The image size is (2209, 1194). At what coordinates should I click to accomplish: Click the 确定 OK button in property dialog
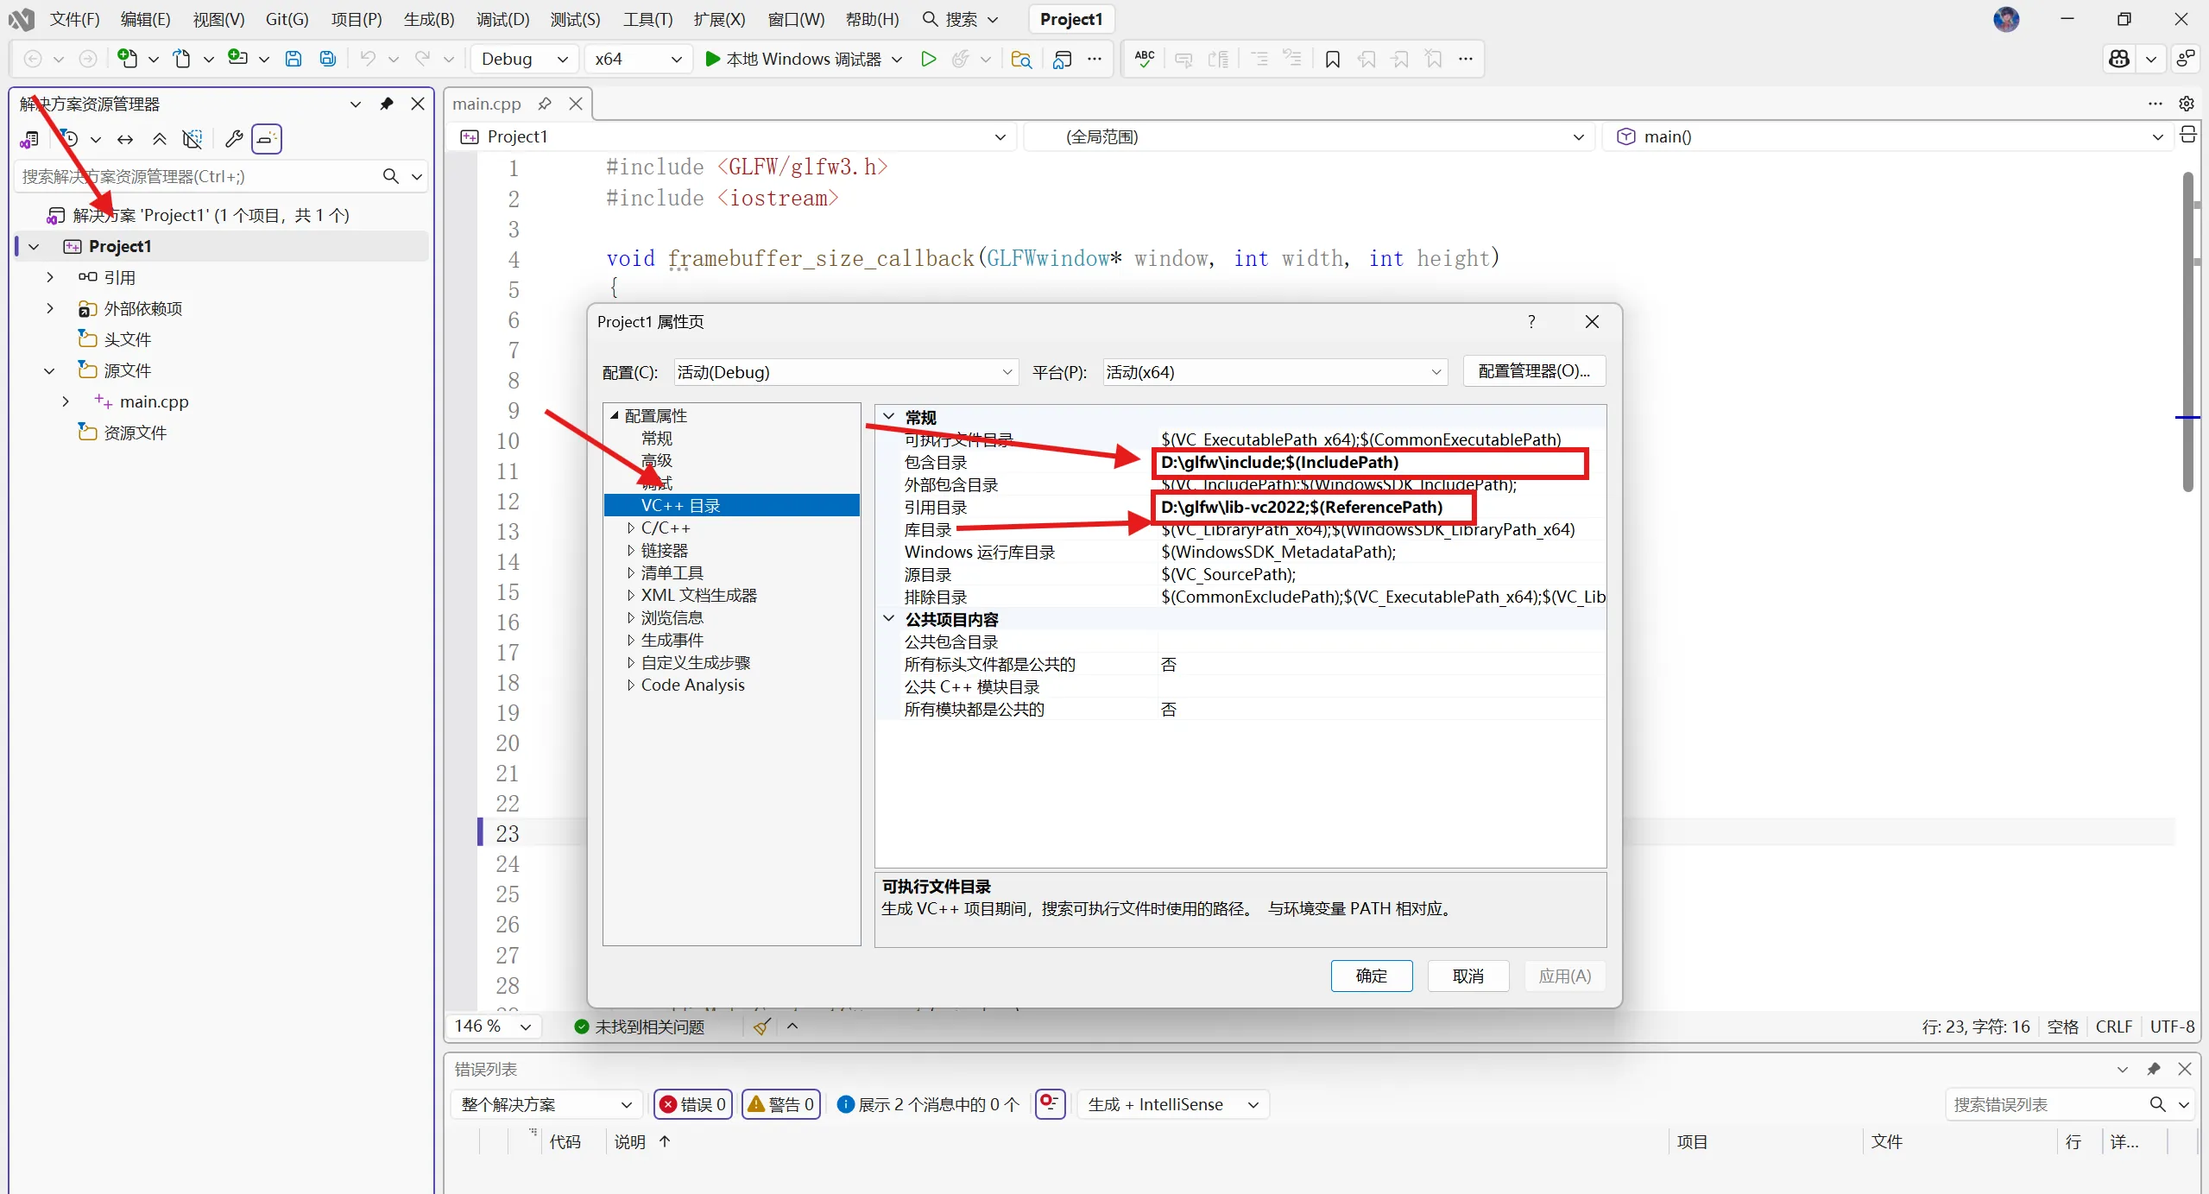click(1371, 976)
